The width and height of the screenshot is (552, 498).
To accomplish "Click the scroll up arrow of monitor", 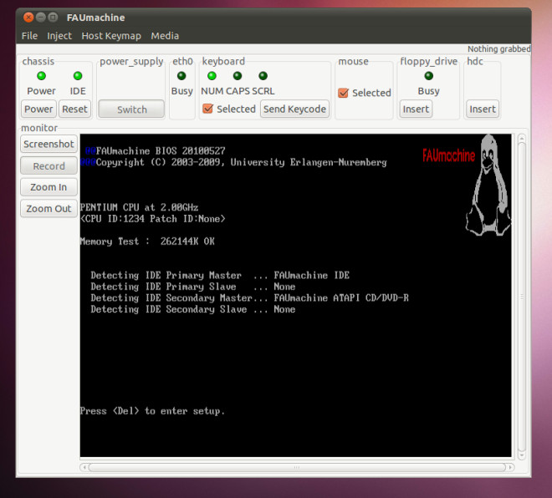I will (x=522, y=138).
